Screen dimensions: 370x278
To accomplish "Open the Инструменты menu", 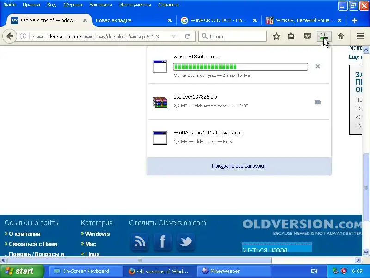I will coord(135,5).
